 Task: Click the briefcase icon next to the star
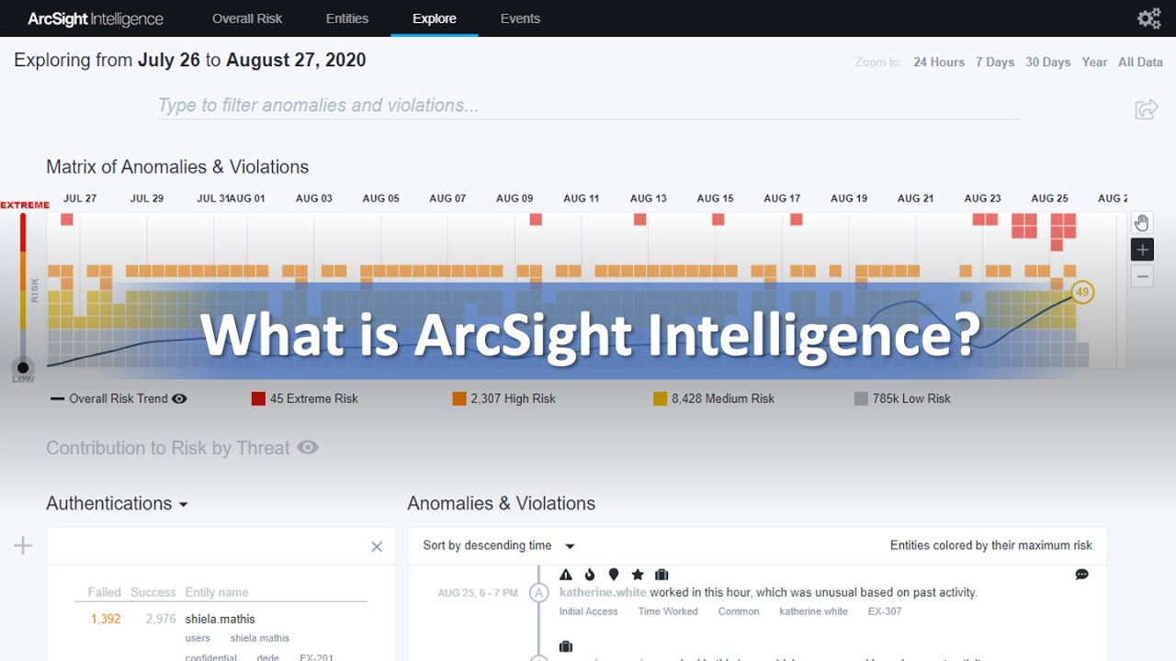[x=661, y=575]
